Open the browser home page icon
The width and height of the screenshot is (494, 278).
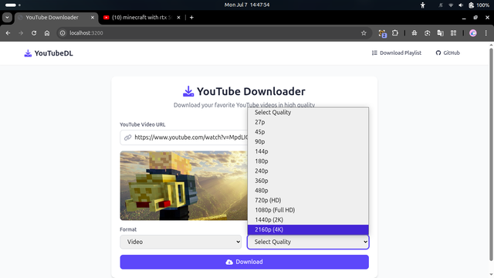pos(47,33)
